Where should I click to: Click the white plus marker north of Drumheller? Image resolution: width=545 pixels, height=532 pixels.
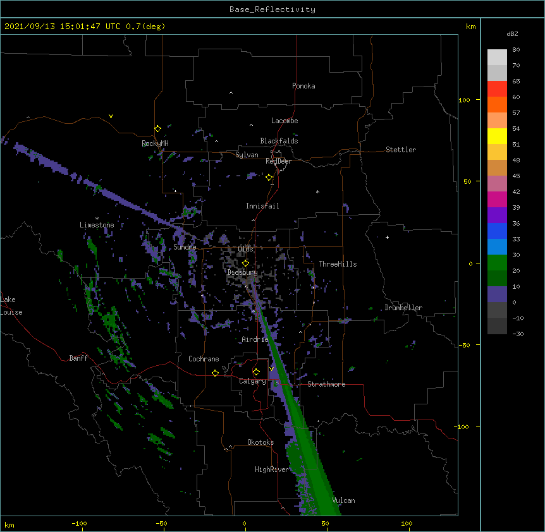point(387,237)
